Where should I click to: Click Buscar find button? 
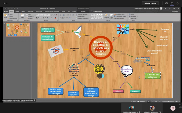(131, 14)
